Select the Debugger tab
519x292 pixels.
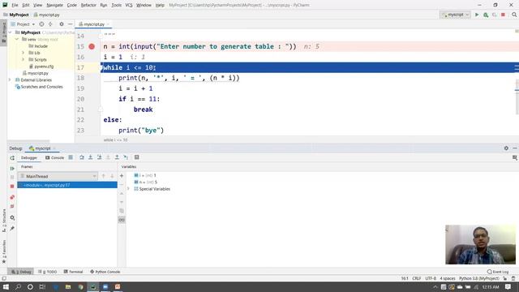[x=29, y=157]
